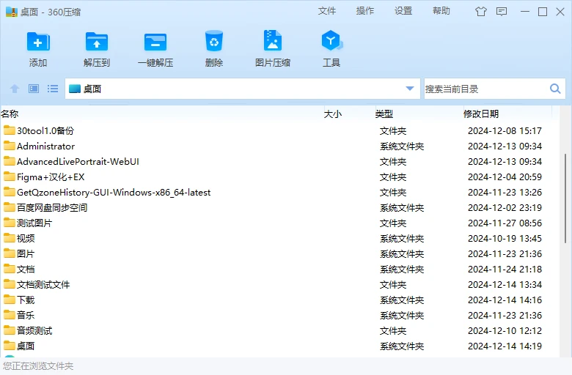Expand the address bar path dropdown

(x=410, y=89)
